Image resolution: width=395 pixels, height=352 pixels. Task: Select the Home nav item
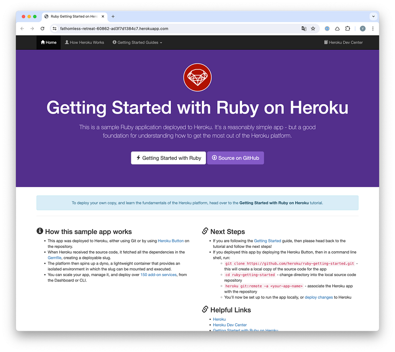(48, 42)
